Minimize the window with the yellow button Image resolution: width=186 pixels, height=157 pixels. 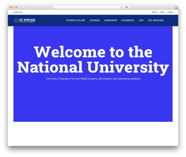point(13,7)
